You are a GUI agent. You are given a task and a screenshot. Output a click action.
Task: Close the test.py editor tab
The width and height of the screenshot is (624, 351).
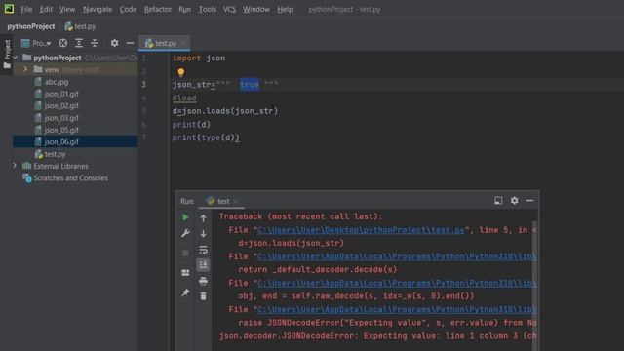pyautogui.click(x=183, y=43)
